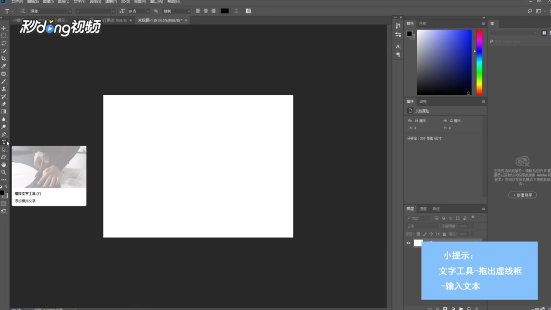Select the Rectangular Marquee tool
This screenshot has width=551, height=310.
pyautogui.click(x=4, y=36)
